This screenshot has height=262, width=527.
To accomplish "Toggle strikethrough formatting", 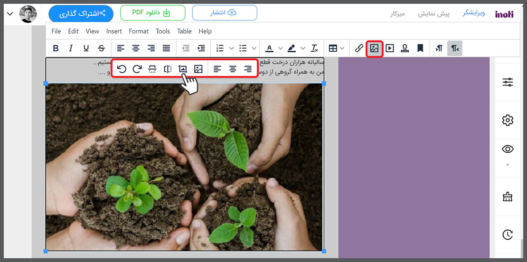I will coord(101,48).
